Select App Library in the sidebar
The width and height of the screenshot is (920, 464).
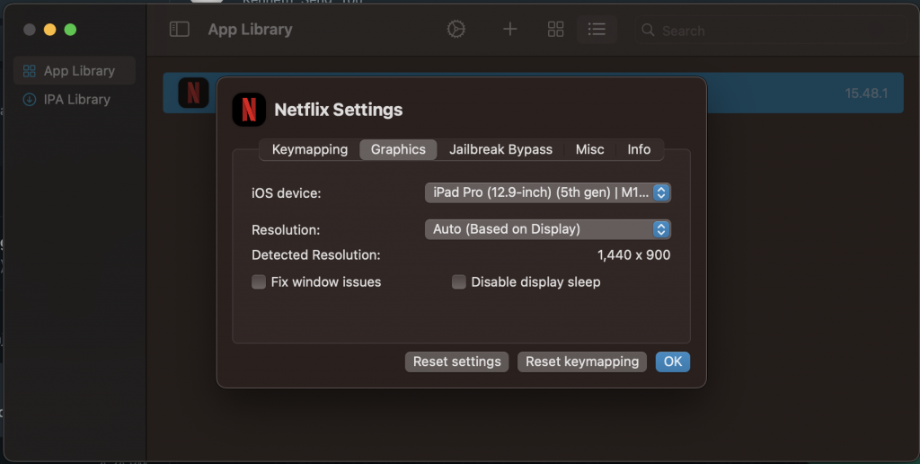(75, 71)
